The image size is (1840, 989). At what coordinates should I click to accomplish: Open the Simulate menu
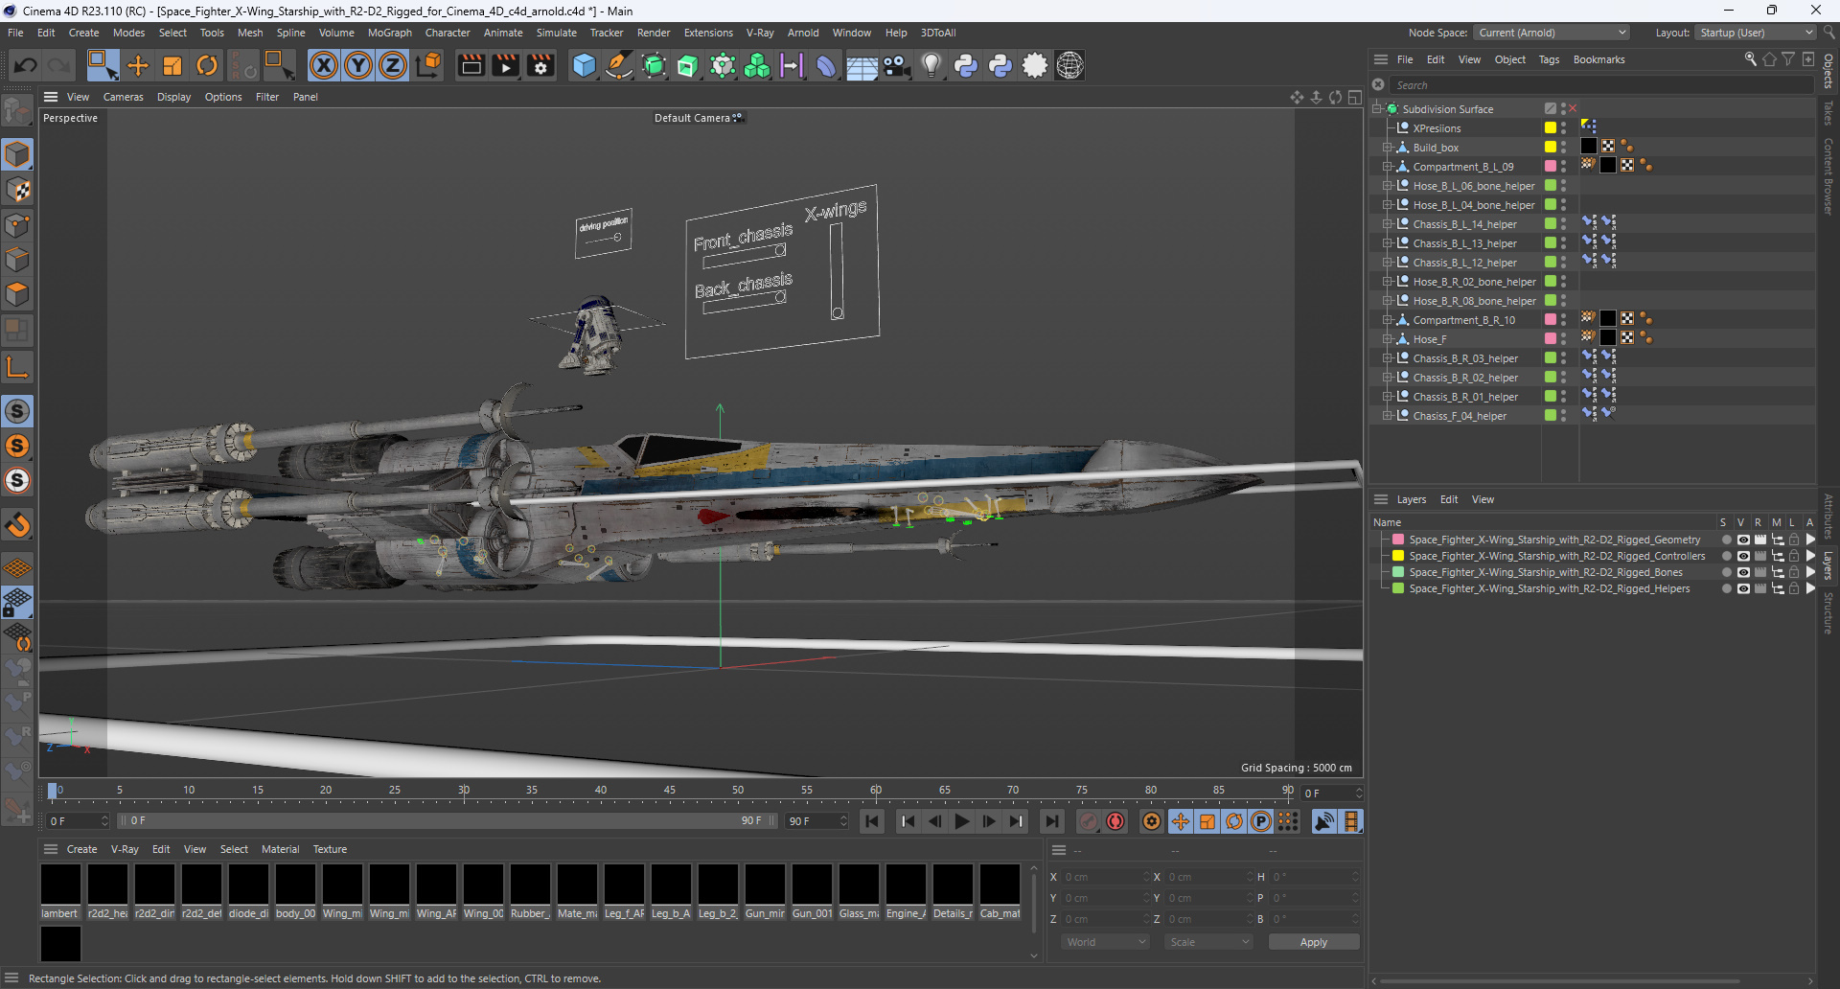tap(557, 33)
